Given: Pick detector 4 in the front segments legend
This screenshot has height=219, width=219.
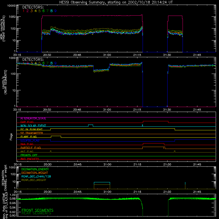Looking at the screenshot, I should pos(36,11).
